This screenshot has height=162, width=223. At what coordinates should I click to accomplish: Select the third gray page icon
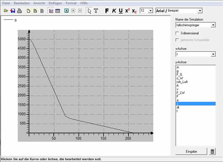(42, 11)
